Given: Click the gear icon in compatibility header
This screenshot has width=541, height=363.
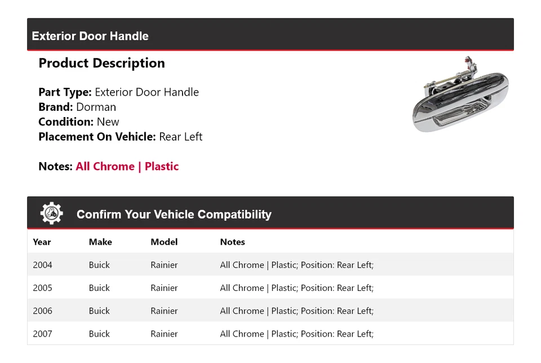Looking at the screenshot, I should point(51,213).
